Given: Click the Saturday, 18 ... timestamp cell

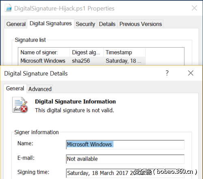Looking at the screenshot, I should coord(123,61).
